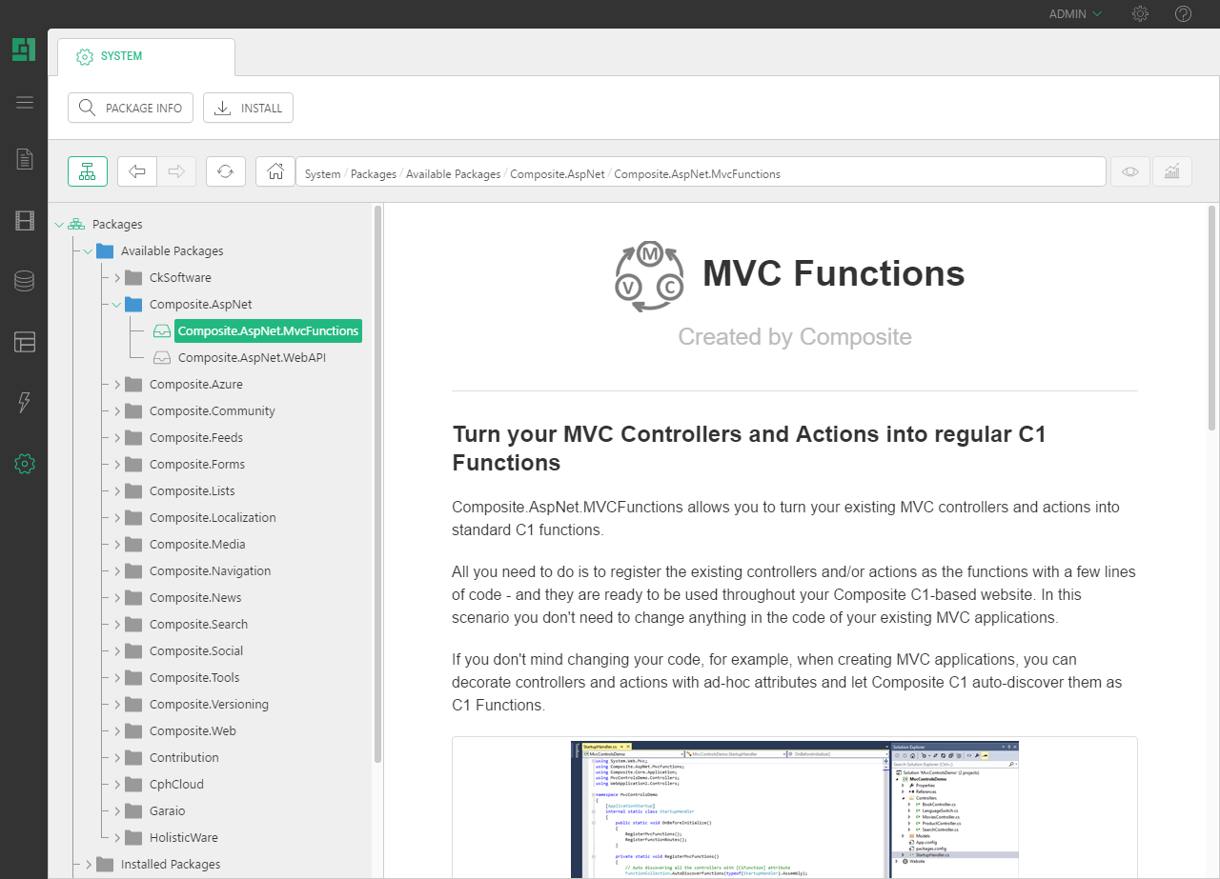
Task: Click the top bar settings gear icon
Action: (x=1140, y=13)
